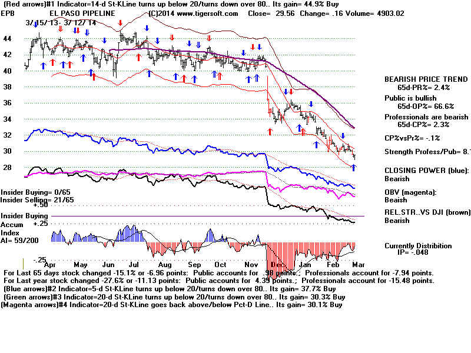Click the Red arrows #1 Indicator line
The height and width of the screenshot is (353, 471).
pyautogui.click(x=171, y=4)
